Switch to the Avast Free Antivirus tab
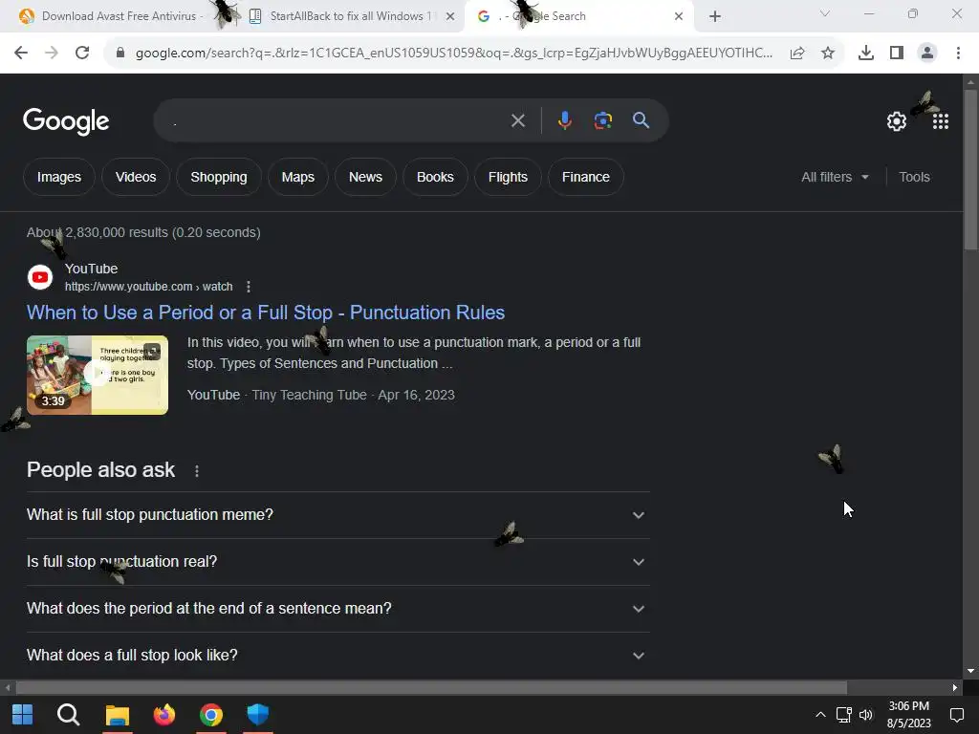This screenshot has height=734, width=979. (118, 16)
